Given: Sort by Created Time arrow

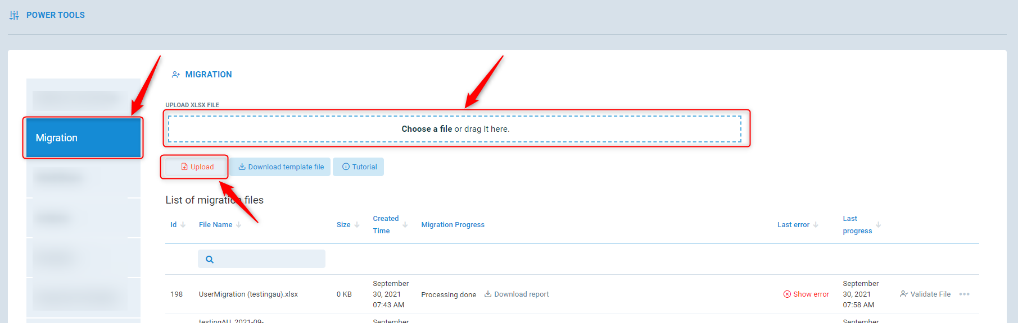Looking at the screenshot, I should point(405,224).
